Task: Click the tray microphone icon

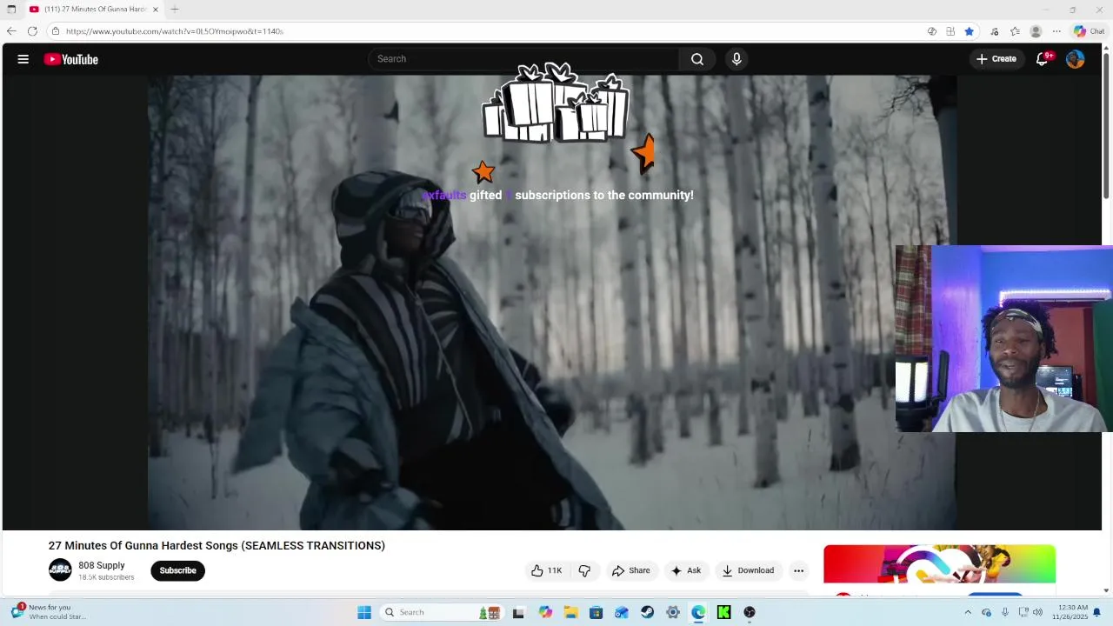Action: tap(1005, 612)
